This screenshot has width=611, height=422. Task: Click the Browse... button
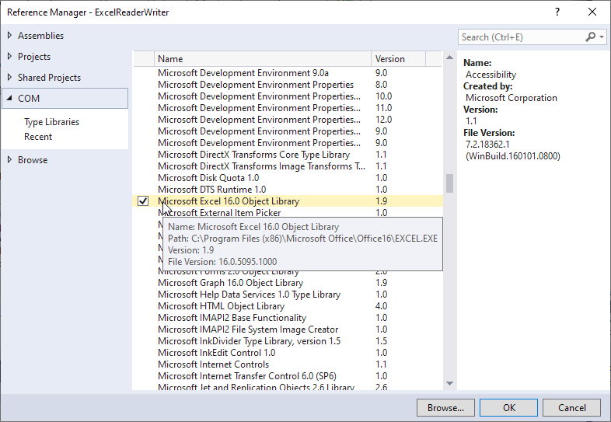point(445,407)
